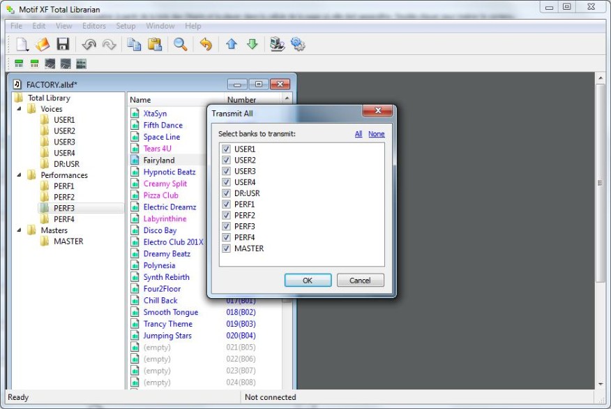The height and width of the screenshot is (409, 611).
Task: Undo the last action
Action: 89,45
